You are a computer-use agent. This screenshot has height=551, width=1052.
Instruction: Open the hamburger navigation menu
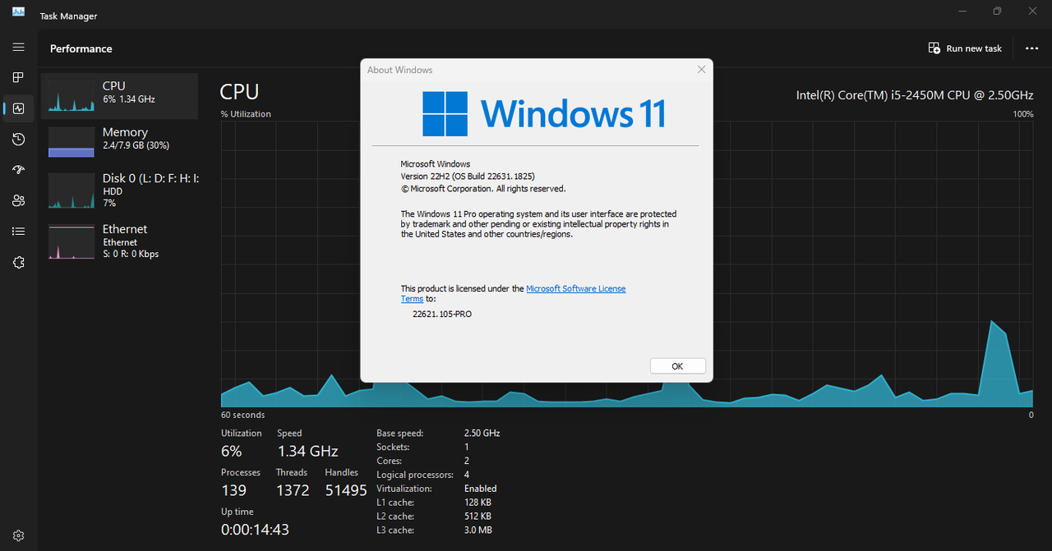[x=18, y=47]
